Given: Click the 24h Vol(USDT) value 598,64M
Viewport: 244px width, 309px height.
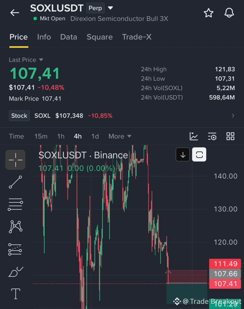Looking at the screenshot, I should 222,97.
